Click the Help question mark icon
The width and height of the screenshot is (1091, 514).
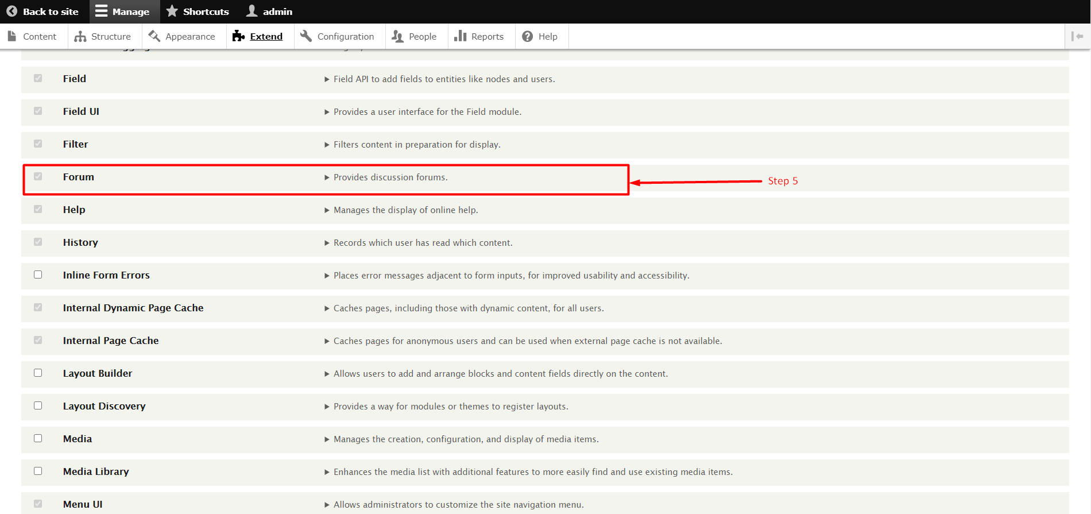pos(527,36)
